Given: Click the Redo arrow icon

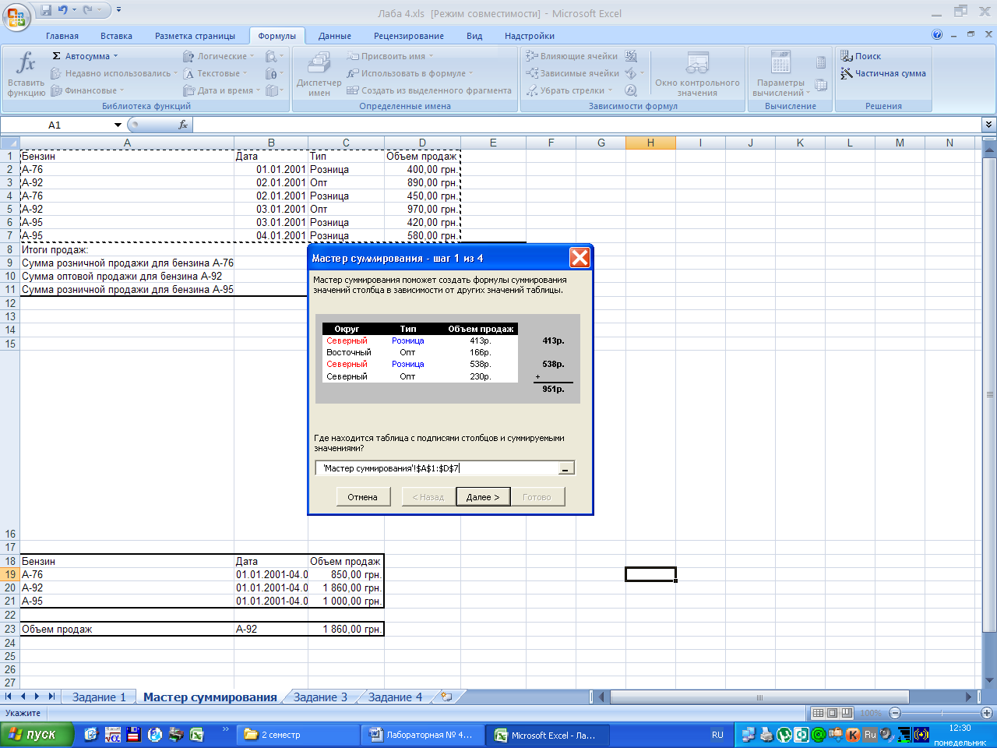Looking at the screenshot, I should point(87,11).
